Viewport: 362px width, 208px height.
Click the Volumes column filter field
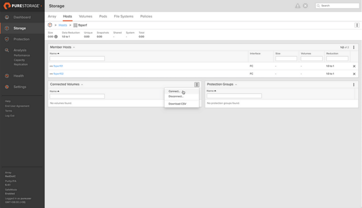[x=312, y=59]
